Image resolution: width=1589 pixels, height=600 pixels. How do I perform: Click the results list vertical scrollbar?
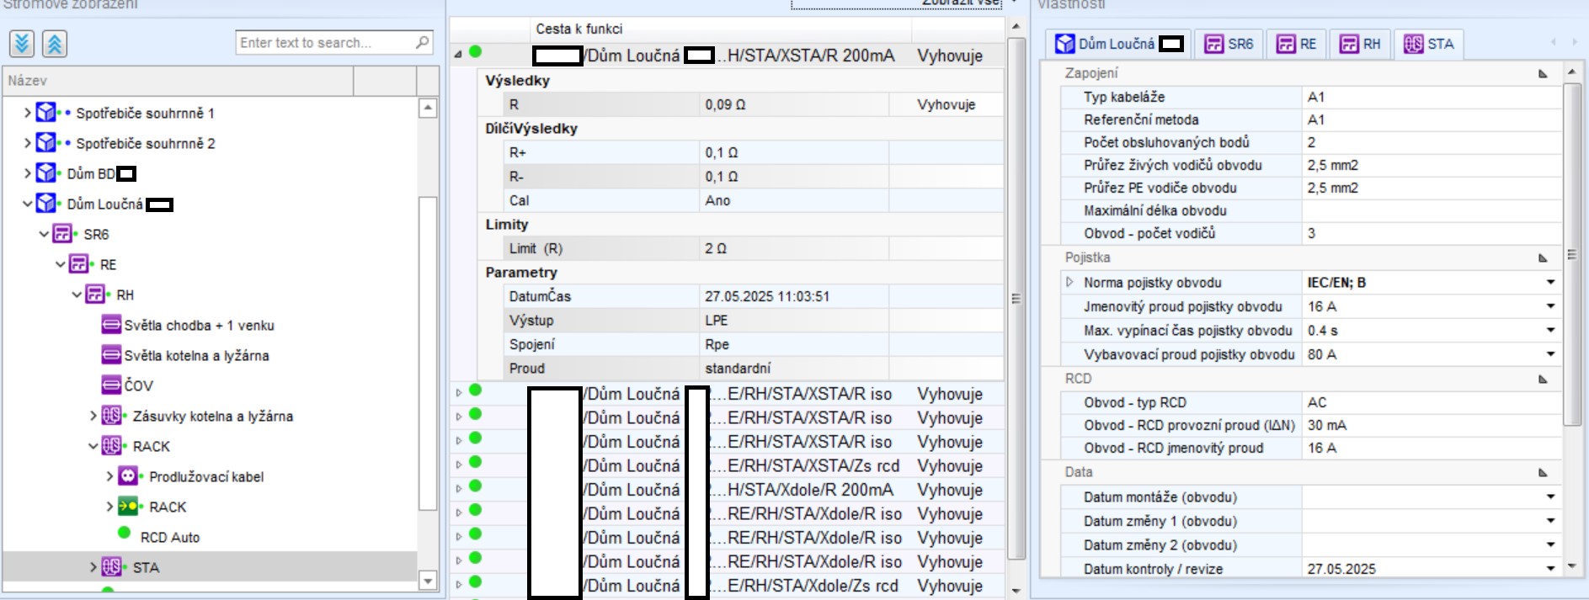point(1016,299)
